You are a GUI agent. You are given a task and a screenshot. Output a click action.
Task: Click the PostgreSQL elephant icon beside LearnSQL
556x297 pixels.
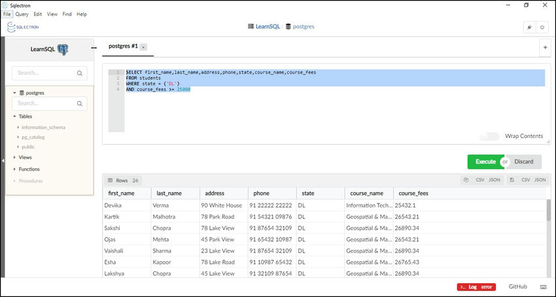pyautogui.click(x=63, y=49)
